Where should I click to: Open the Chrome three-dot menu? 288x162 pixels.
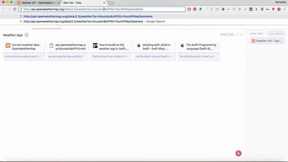[284, 9]
